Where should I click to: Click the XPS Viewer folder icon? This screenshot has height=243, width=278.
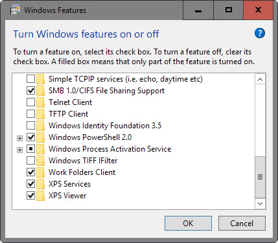click(40, 196)
